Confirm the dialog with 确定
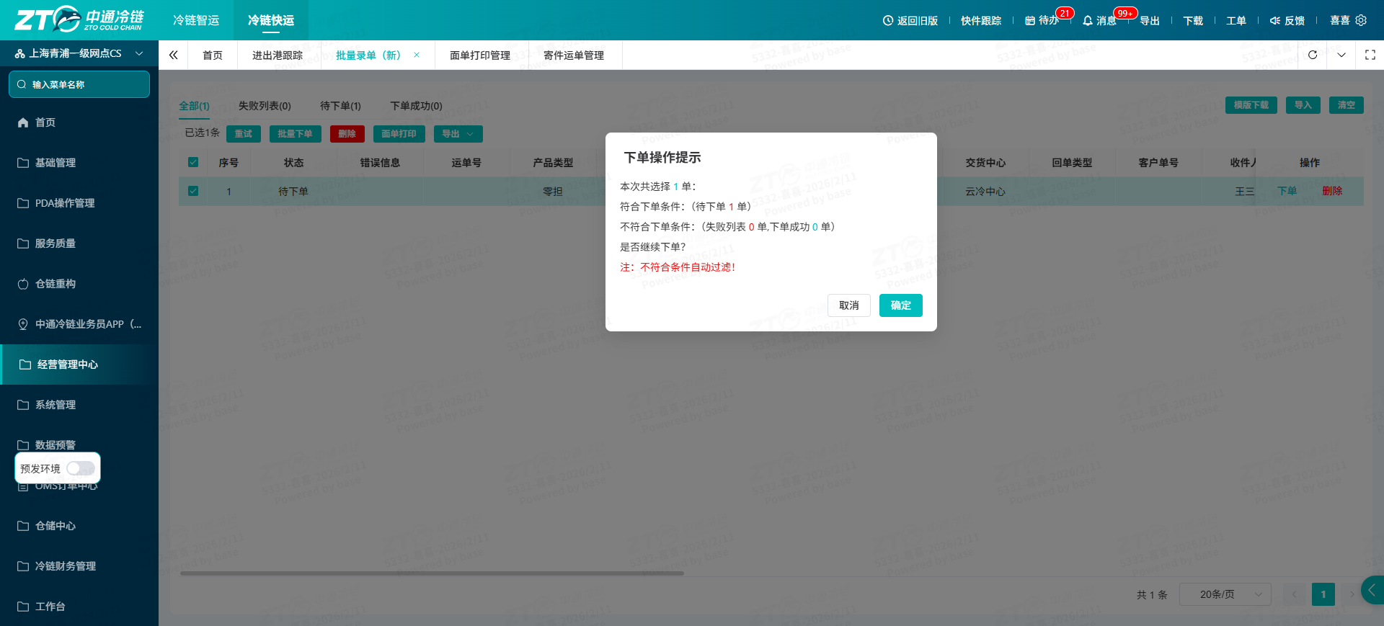This screenshot has width=1384, height=626. coord(901,305)
